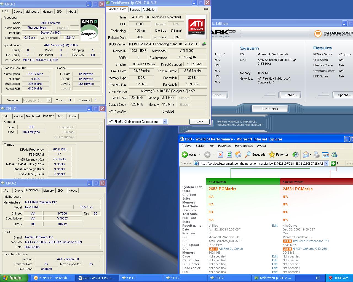
Task: Click Edit link next to Result name
Action: coord(275,226)
